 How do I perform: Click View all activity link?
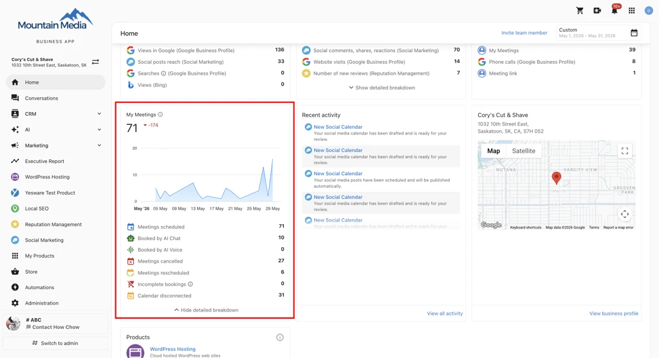point(445,314)
